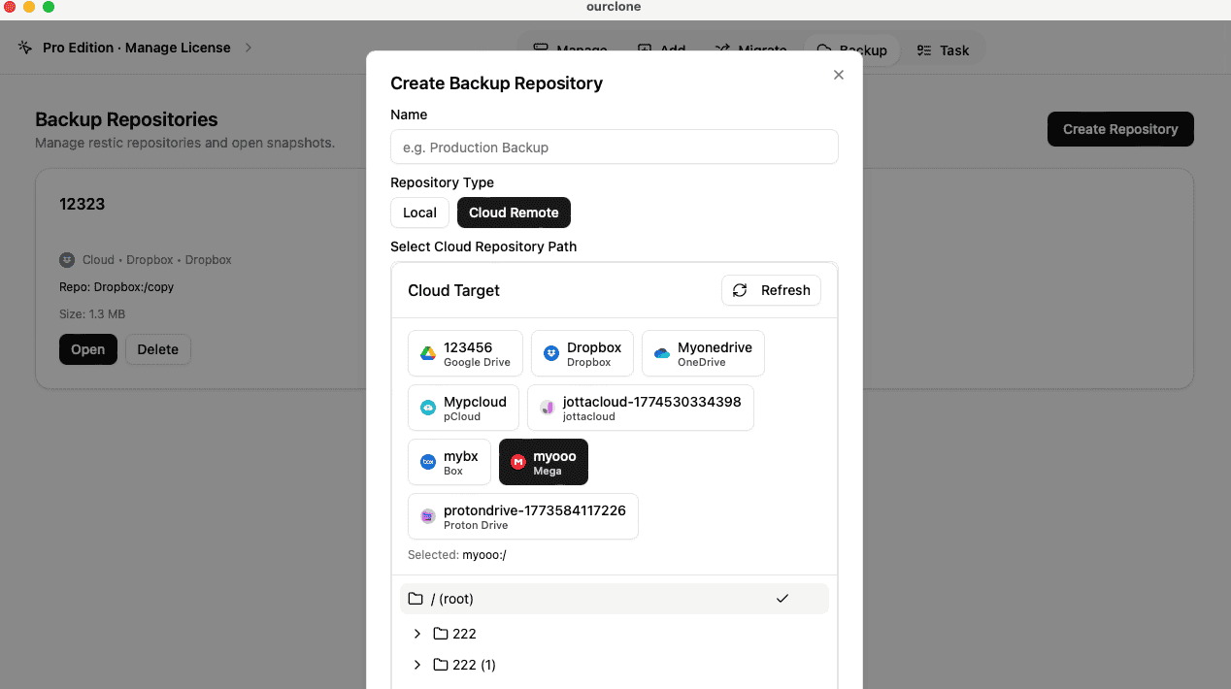Viewport: 1231px width, 689px height.
Task: Pick the jottacloud-1774530334398 remote
Action: click(640, 408)
